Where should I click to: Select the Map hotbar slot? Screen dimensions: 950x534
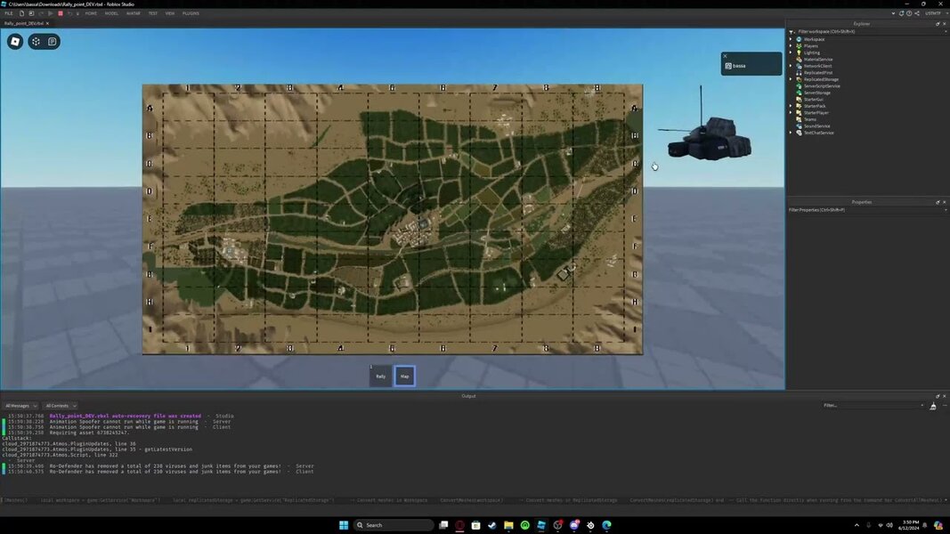tap(404, 376)
